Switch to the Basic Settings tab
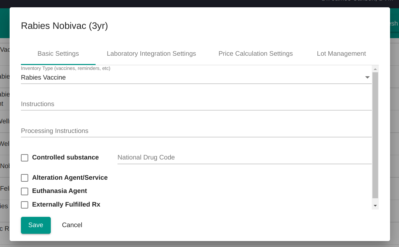The image size is (399, 247). click(58, 54)
